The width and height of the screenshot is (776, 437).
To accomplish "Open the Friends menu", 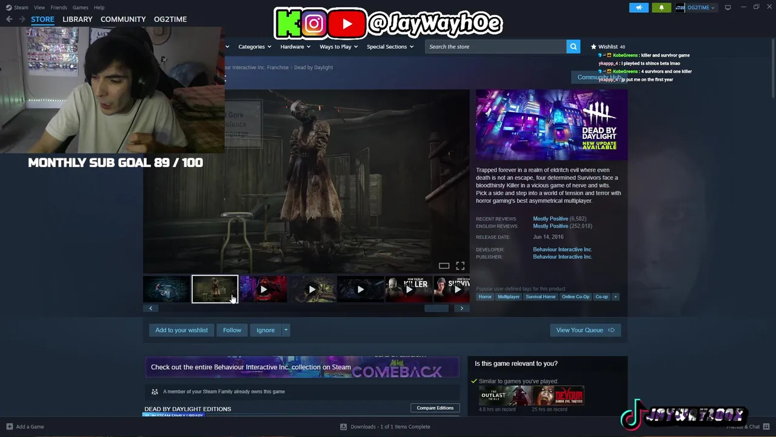I will click(59, 7).
